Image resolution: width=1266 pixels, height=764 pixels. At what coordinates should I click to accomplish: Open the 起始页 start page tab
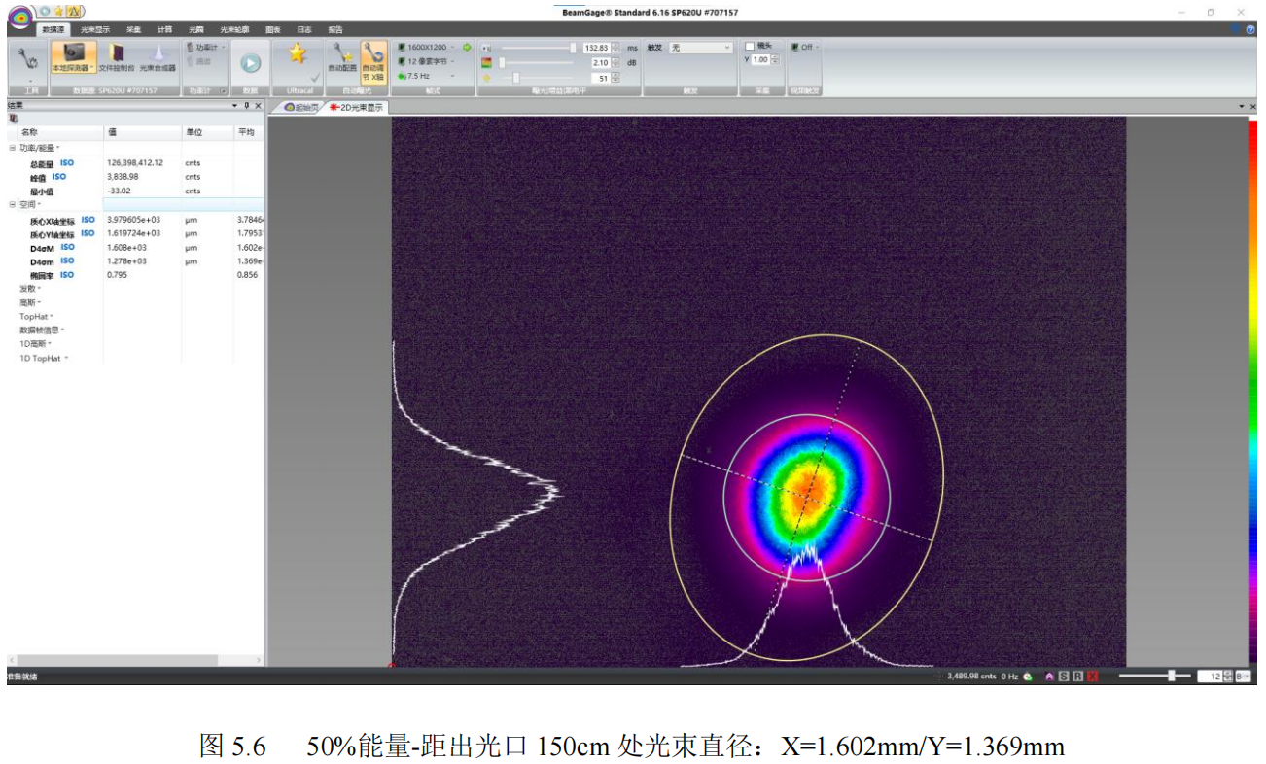300,108
